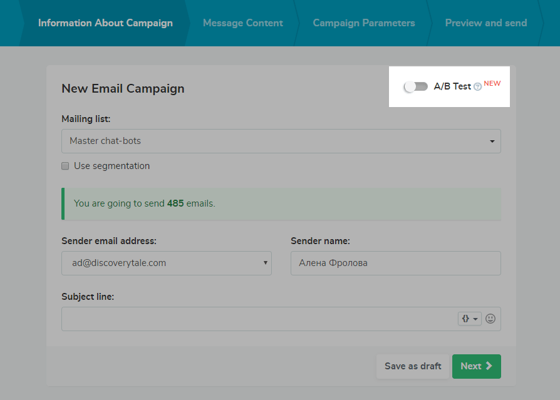This screenshot has width=560, height=400.
Task: Click the New Email Campaign heading
Action: click(x=123, y=88)
